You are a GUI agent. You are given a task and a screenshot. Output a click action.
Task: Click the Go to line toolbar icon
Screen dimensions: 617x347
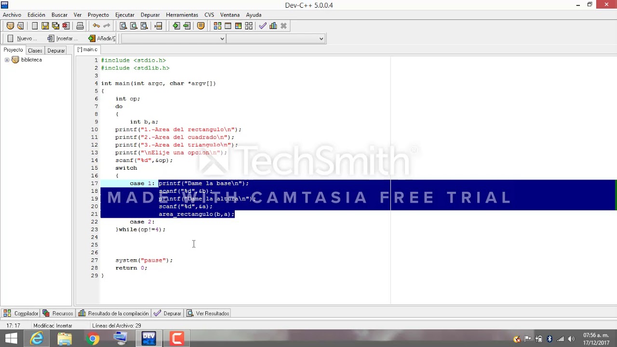click(x=158, y=26)
